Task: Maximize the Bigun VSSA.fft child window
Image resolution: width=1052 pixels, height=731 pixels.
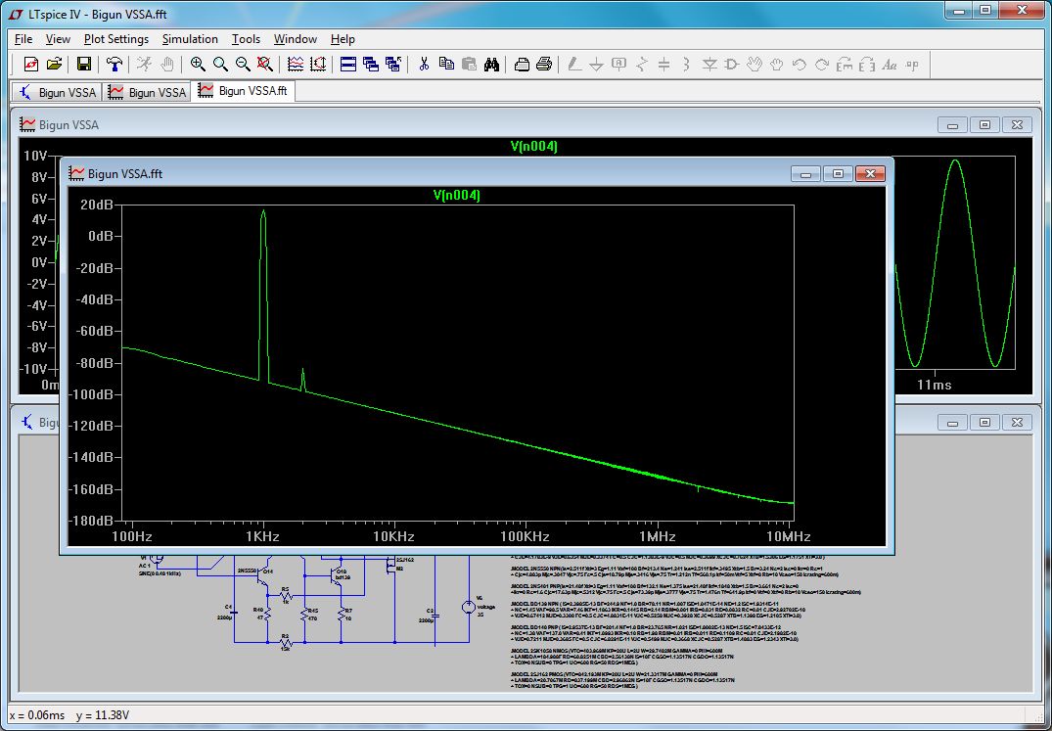Action: click(x=838, y=173)
